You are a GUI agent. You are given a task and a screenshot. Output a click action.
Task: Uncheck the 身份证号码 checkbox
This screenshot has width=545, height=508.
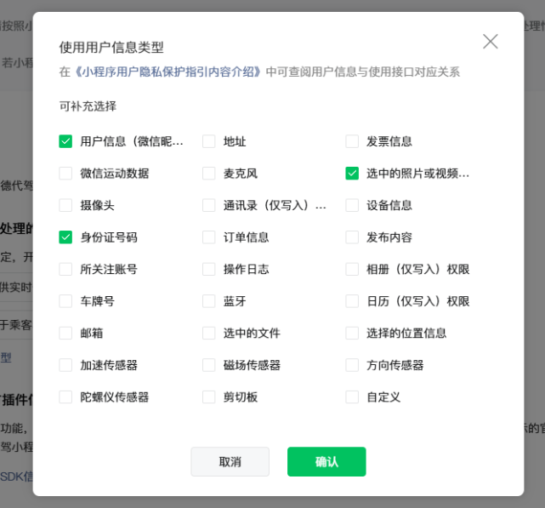point(65,237)
